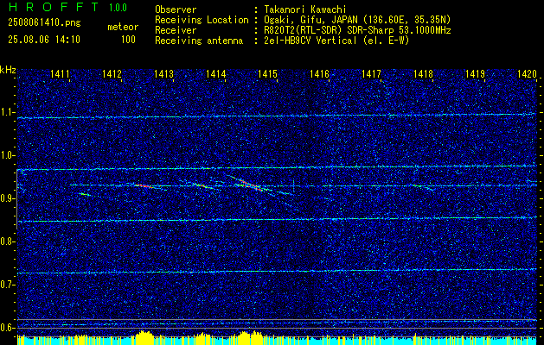Click the 1.0 kHz axis label
The image size is (544, 345).
click(x=8, y=156)
